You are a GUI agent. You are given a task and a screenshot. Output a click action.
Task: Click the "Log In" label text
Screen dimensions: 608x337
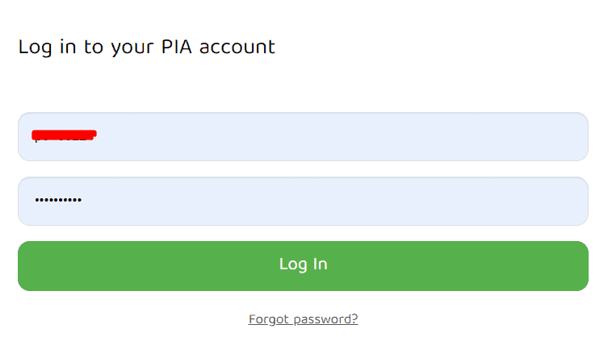point(303,264)
